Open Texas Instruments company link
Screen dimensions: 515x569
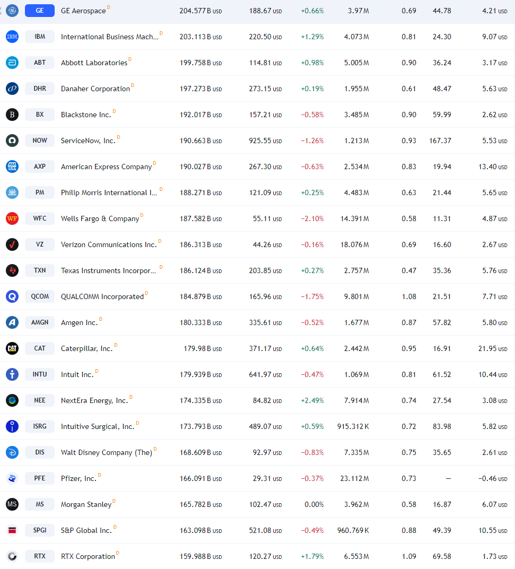tap(109, 270)
